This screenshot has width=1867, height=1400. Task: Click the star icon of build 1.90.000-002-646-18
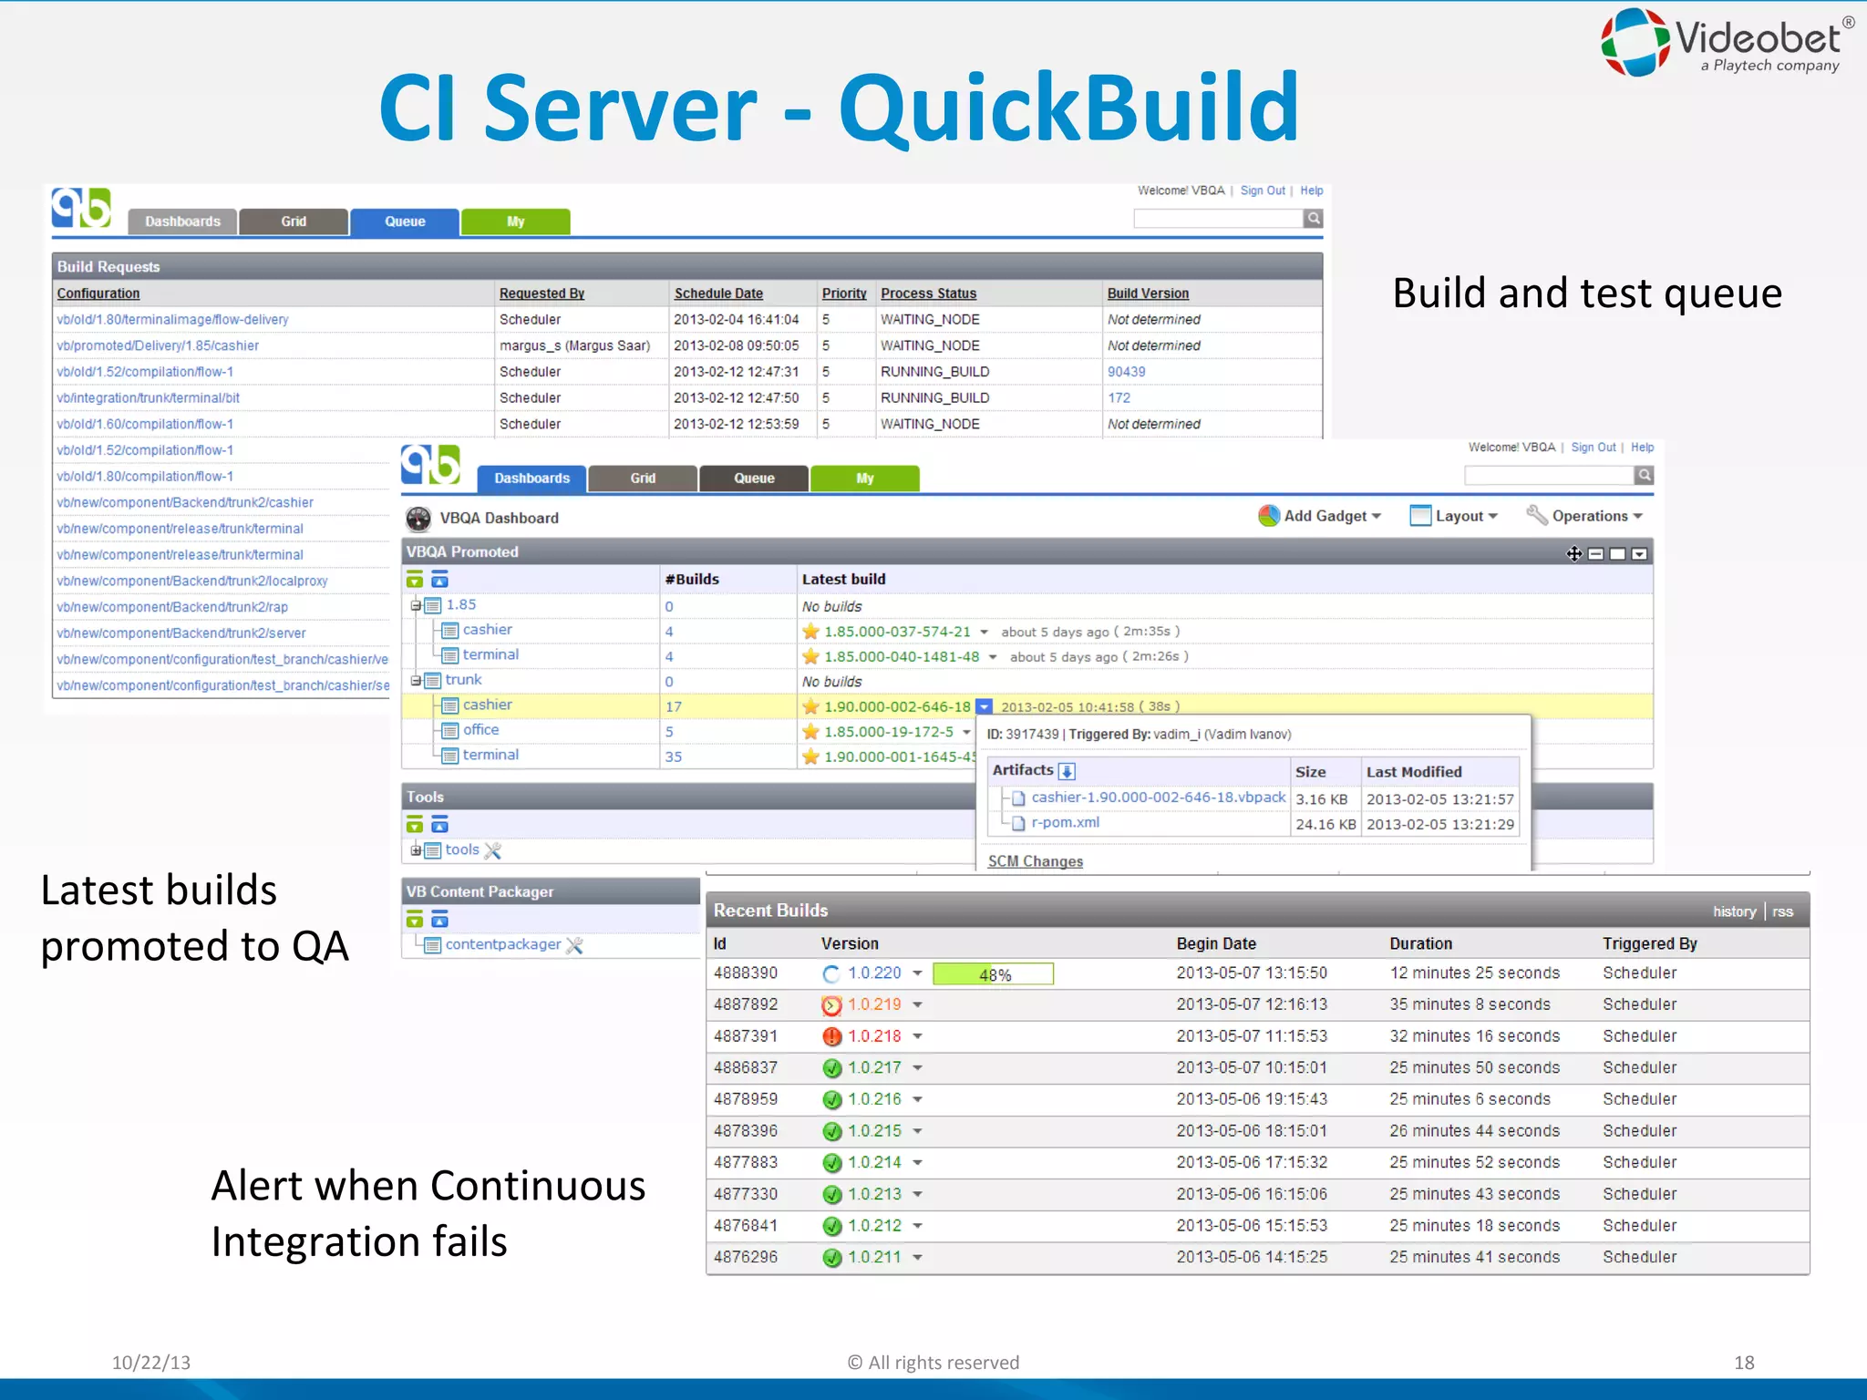(x=810, y=706)
